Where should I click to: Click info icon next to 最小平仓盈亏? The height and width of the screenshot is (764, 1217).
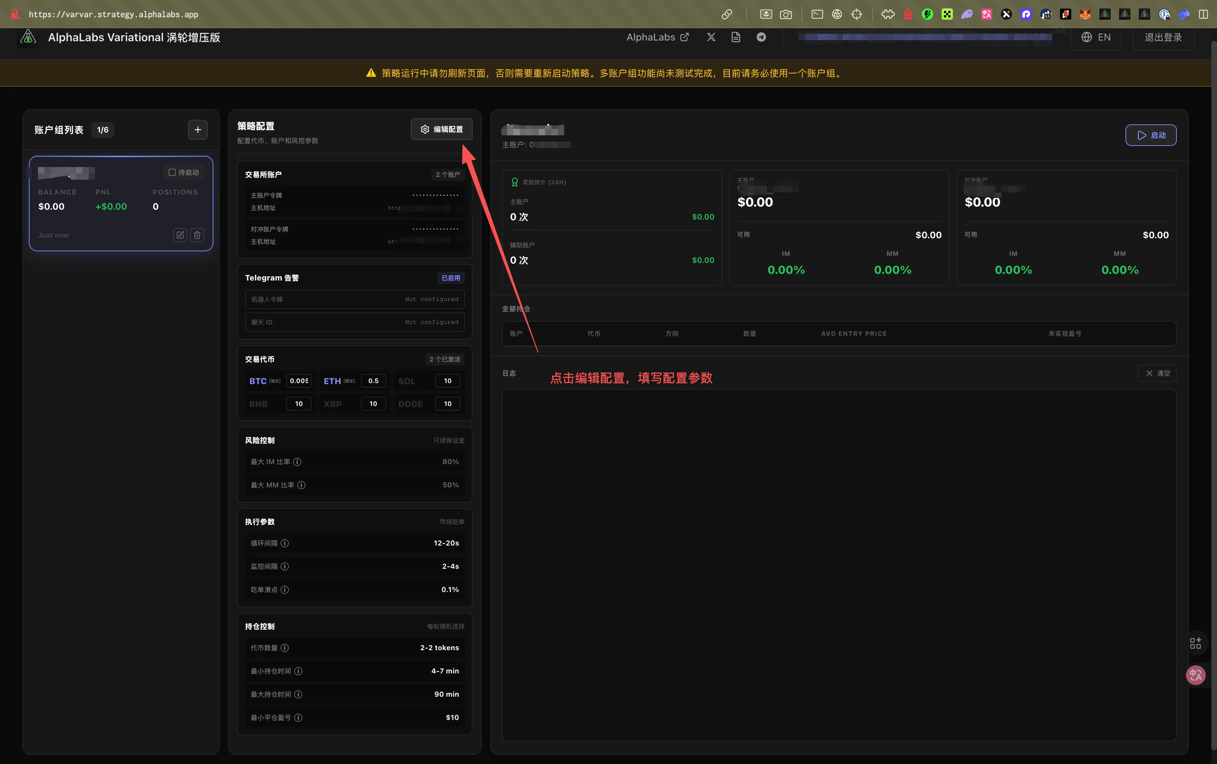click(298, 717)
